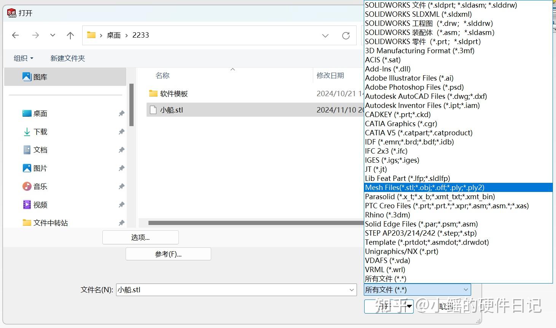Open 下载 in the sidebar

40,132
